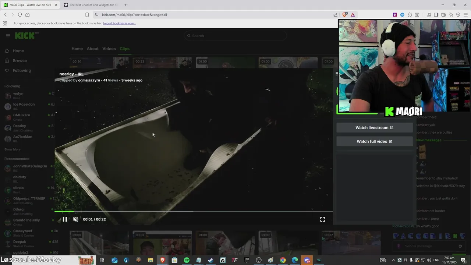Image resolution: width=471 pixels, height=265 pixels.
Task: Focus the Kick search field
Action: (235, 36)
